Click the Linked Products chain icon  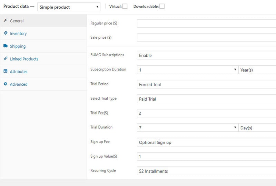coord(6,59)
